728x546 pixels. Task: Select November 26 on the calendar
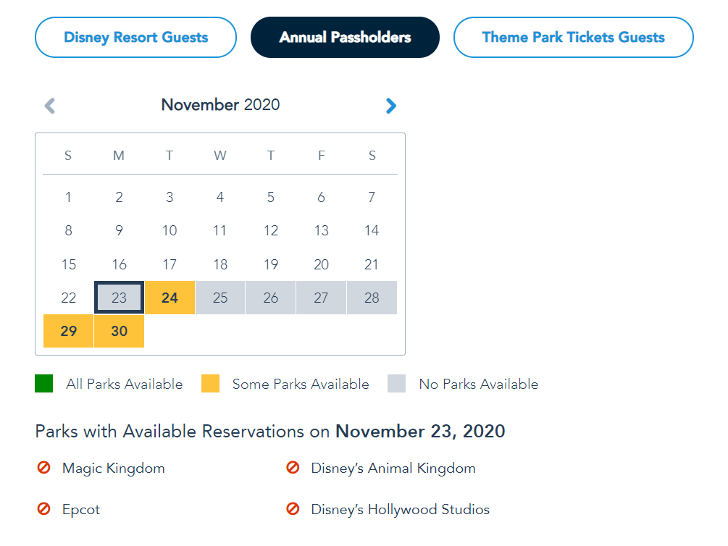coord(271,298)
